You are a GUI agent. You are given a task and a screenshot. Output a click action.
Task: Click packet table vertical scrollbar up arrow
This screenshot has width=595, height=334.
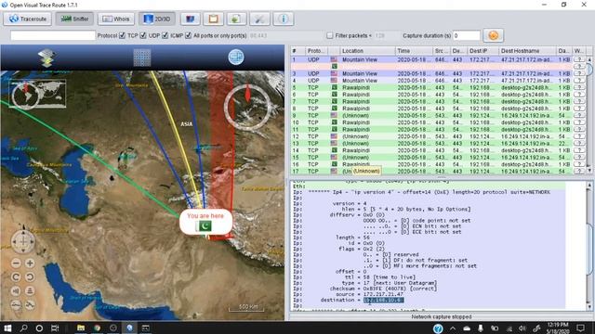coord(589,59)
